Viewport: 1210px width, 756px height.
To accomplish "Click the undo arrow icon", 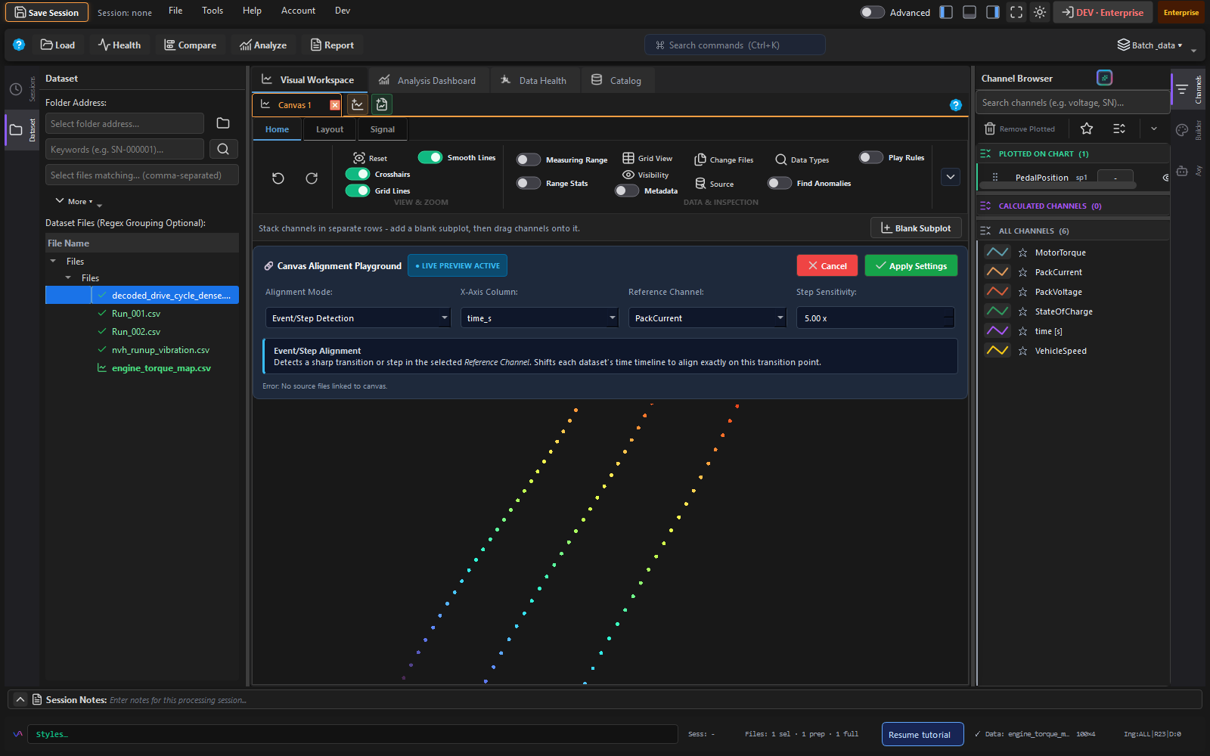I will tap(278, 178).
